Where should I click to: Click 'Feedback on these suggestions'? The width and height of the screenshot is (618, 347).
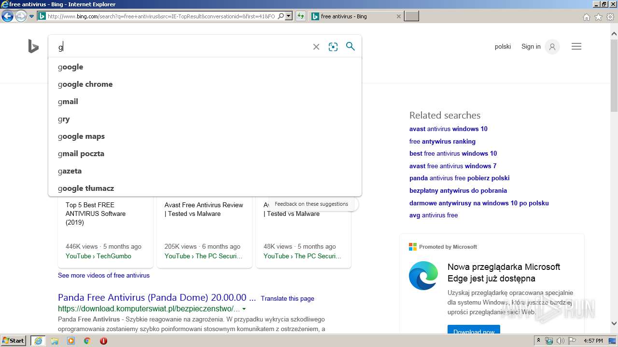coord(311,204)
